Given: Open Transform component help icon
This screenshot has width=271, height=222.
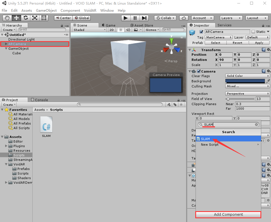Looking at the screenshot, I should click(x=264, y=50).
